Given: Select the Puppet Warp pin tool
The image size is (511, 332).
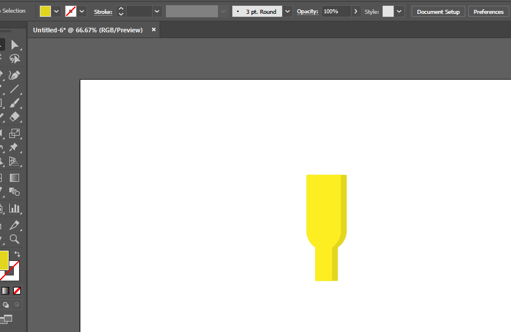Looking at the screenshot, I should pyautogui.click(x=14, y=147).
